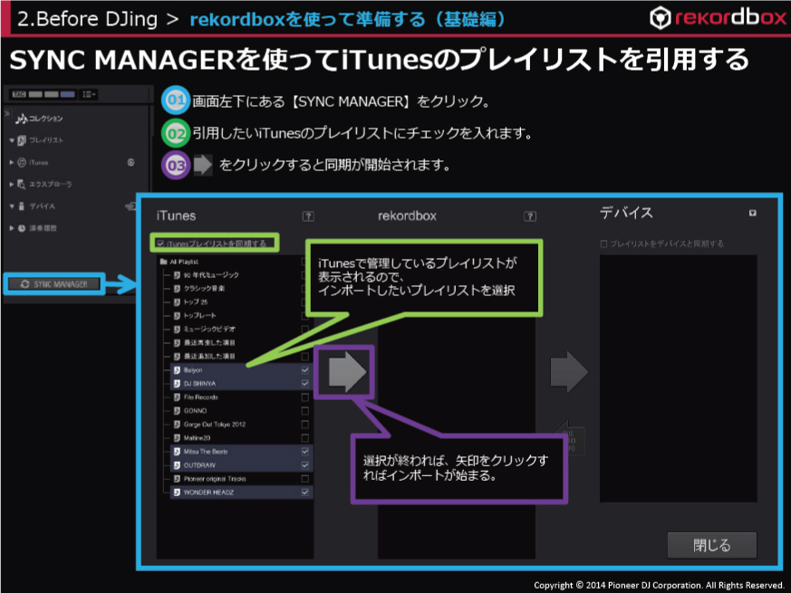The width and height of the screenshot is (791, 593).
Task: Click the refresh icon beside iTunes in sidebar
Action: pos(130,162)
